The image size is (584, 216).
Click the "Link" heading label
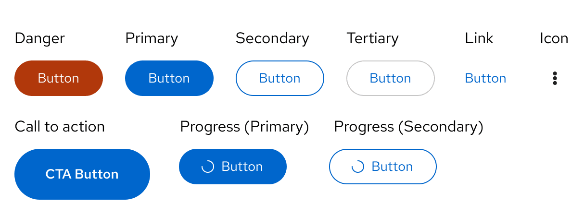pyautogui.click(x=479, y=38)
